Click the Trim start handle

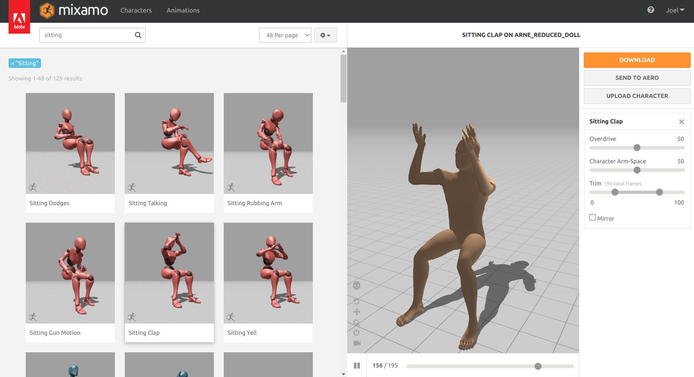(615, 192)
